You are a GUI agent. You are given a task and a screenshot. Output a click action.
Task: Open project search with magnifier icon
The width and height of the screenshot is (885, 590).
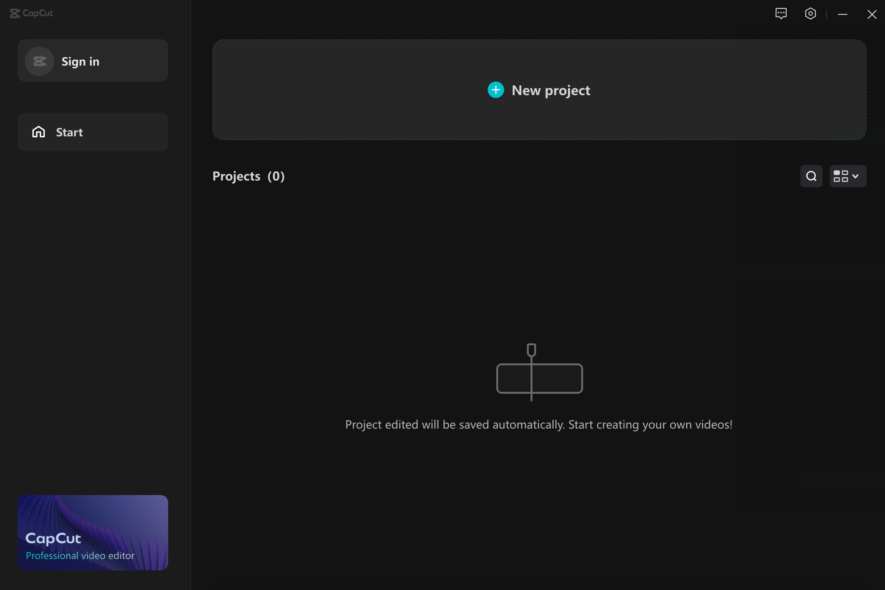point(811,176)
